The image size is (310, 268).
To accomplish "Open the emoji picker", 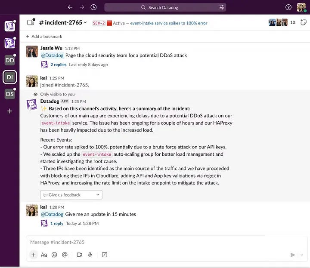I will [54, 255].
